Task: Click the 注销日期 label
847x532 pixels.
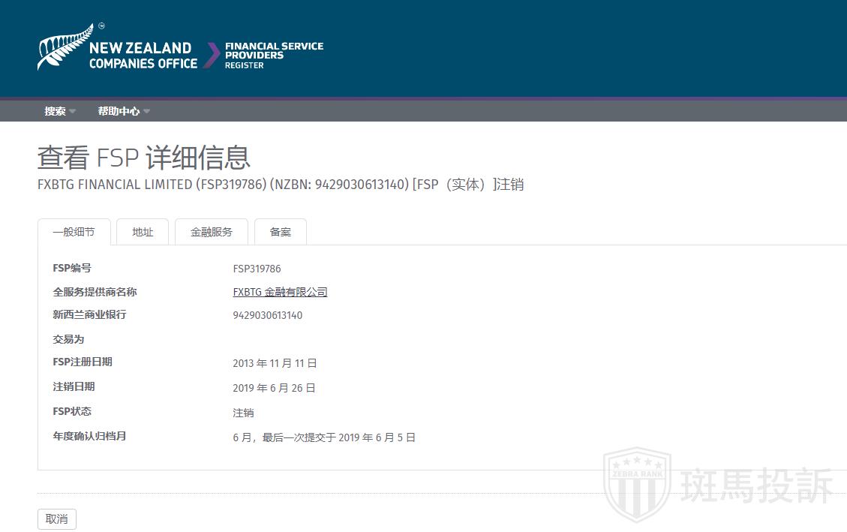Action: 74,386
